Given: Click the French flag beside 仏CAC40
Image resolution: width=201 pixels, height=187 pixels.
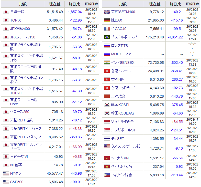Looking at the screenshot, I should 107,29.
